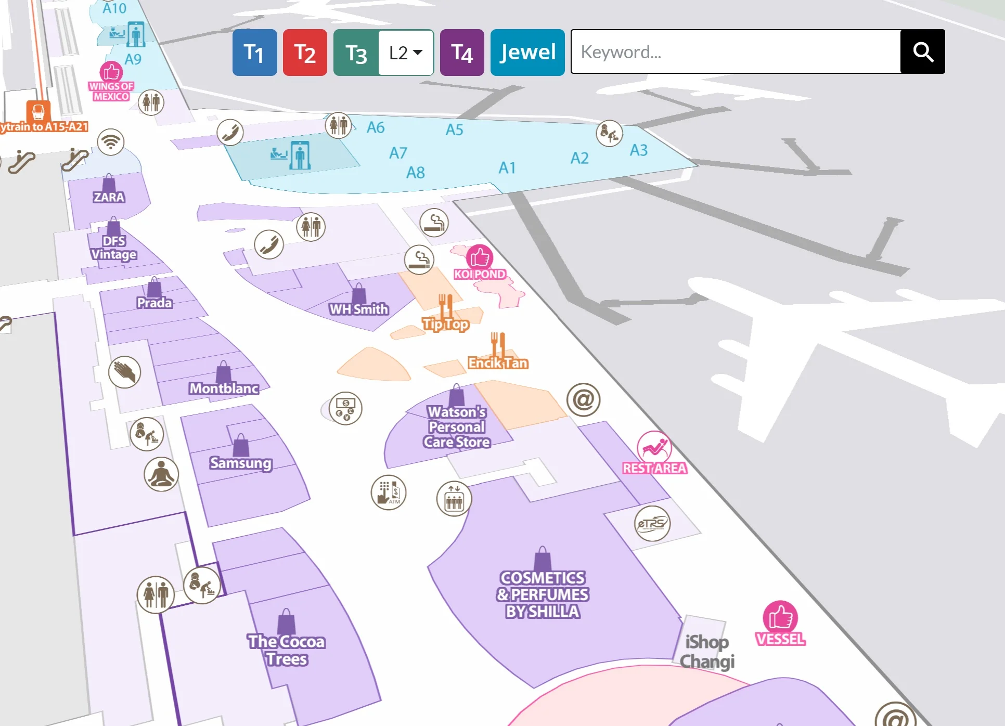Select the gate A5 label
The height and width of the screenshot is (726, 1005).
point(454,129)
